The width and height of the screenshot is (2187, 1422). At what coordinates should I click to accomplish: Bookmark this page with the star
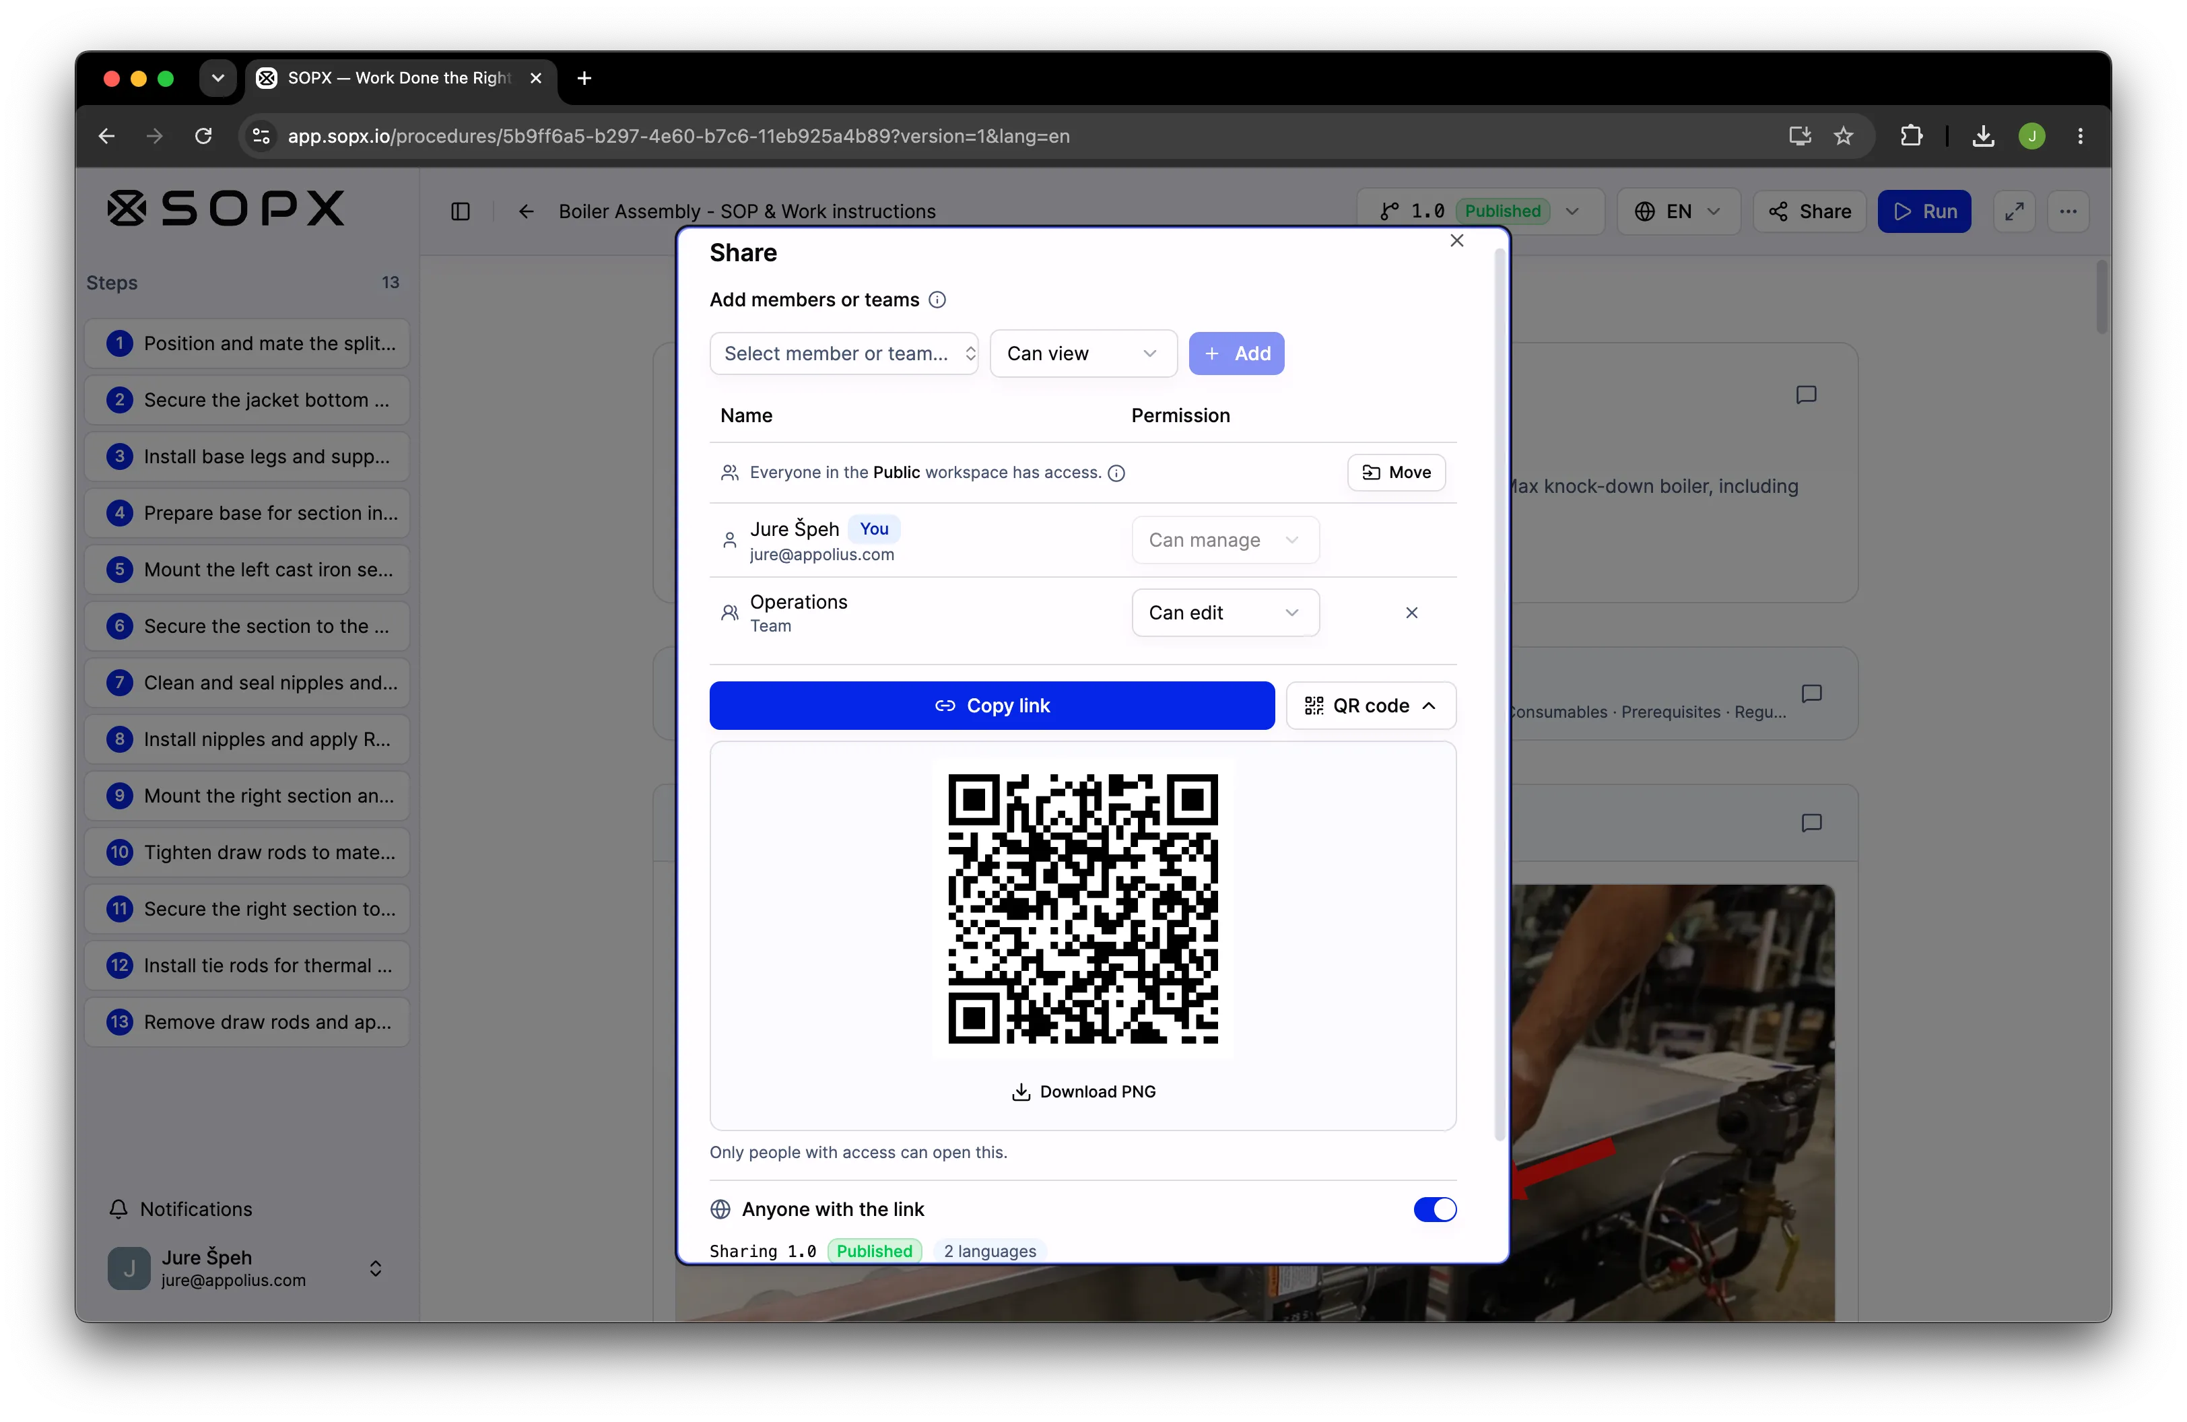[1844, 136]
